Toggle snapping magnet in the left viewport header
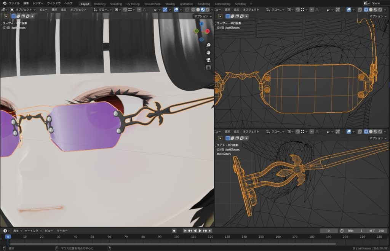Screen dimensions: 390x251 point(125,10)
